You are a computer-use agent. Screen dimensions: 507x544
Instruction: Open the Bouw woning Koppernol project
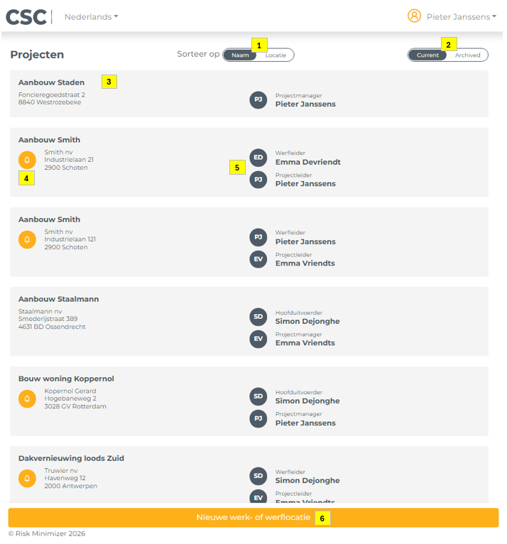tap(66, 379)
